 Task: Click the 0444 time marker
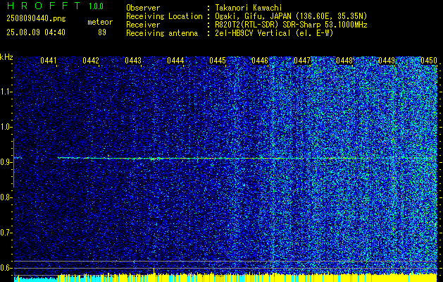[x=175, y=61]
